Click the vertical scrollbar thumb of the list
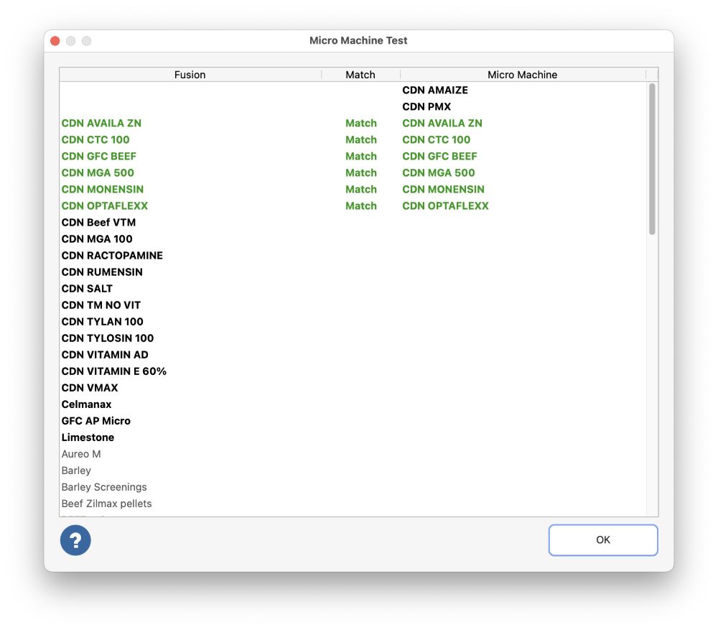This screenshot has width=718, height=630. pyautogui.click(x=652, y=159)
